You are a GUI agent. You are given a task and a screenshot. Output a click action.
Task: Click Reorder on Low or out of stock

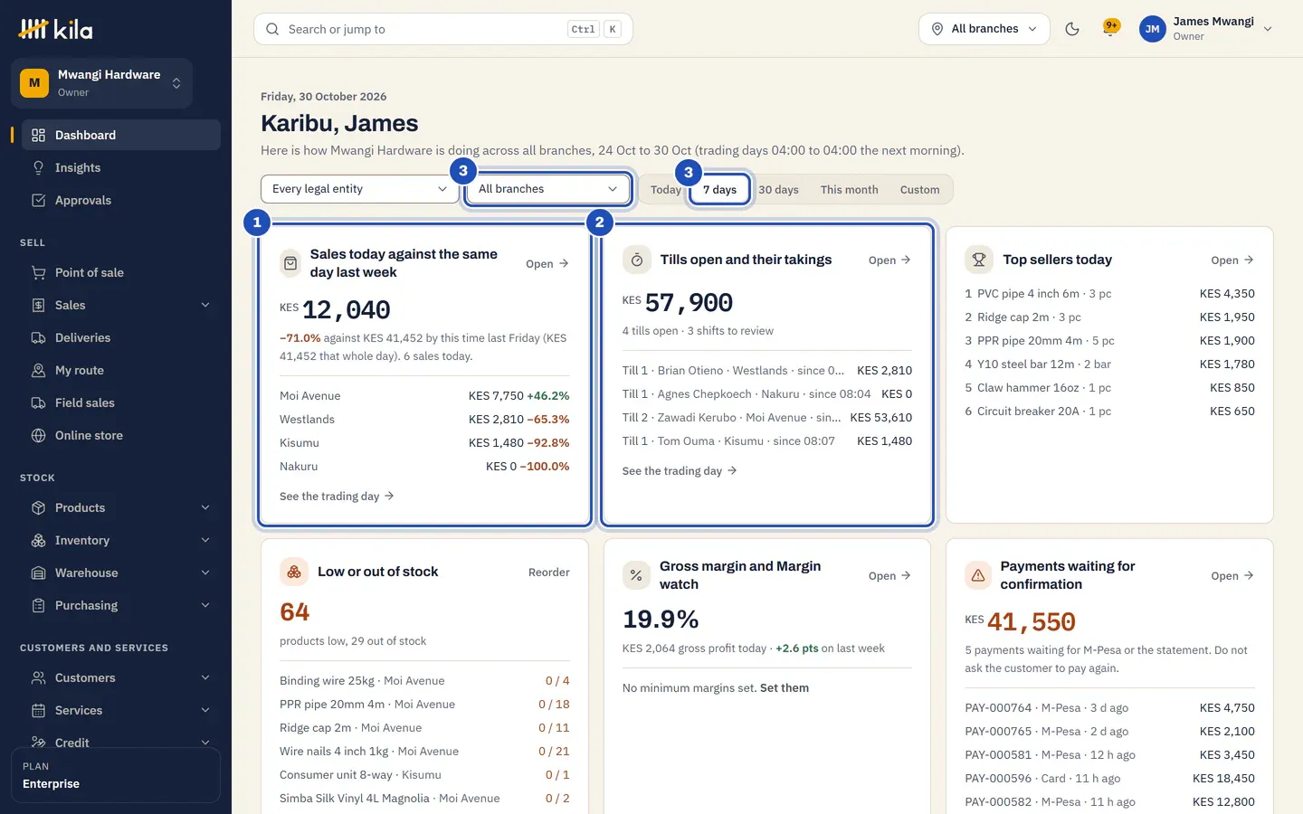[x=549, y=573]
